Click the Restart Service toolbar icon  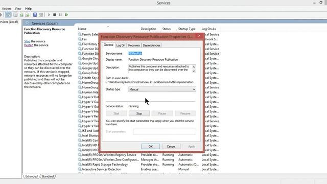(66, 15)
